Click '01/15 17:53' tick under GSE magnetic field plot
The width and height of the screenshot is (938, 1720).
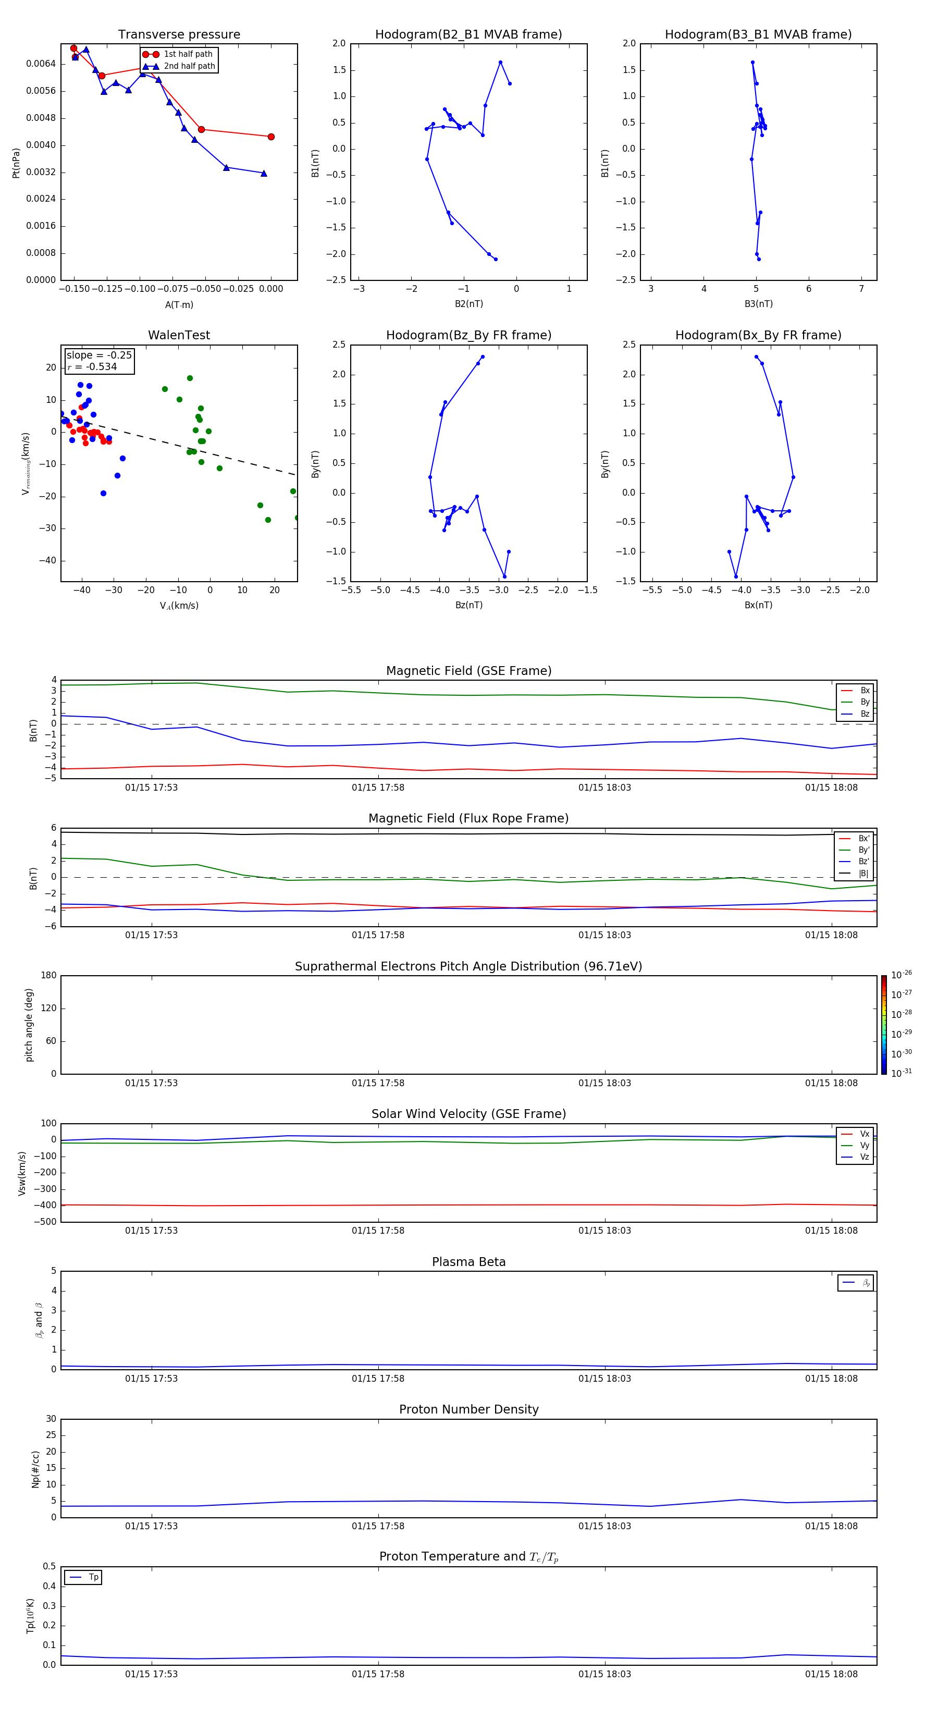pyautogui.click(x=152, y=788)
